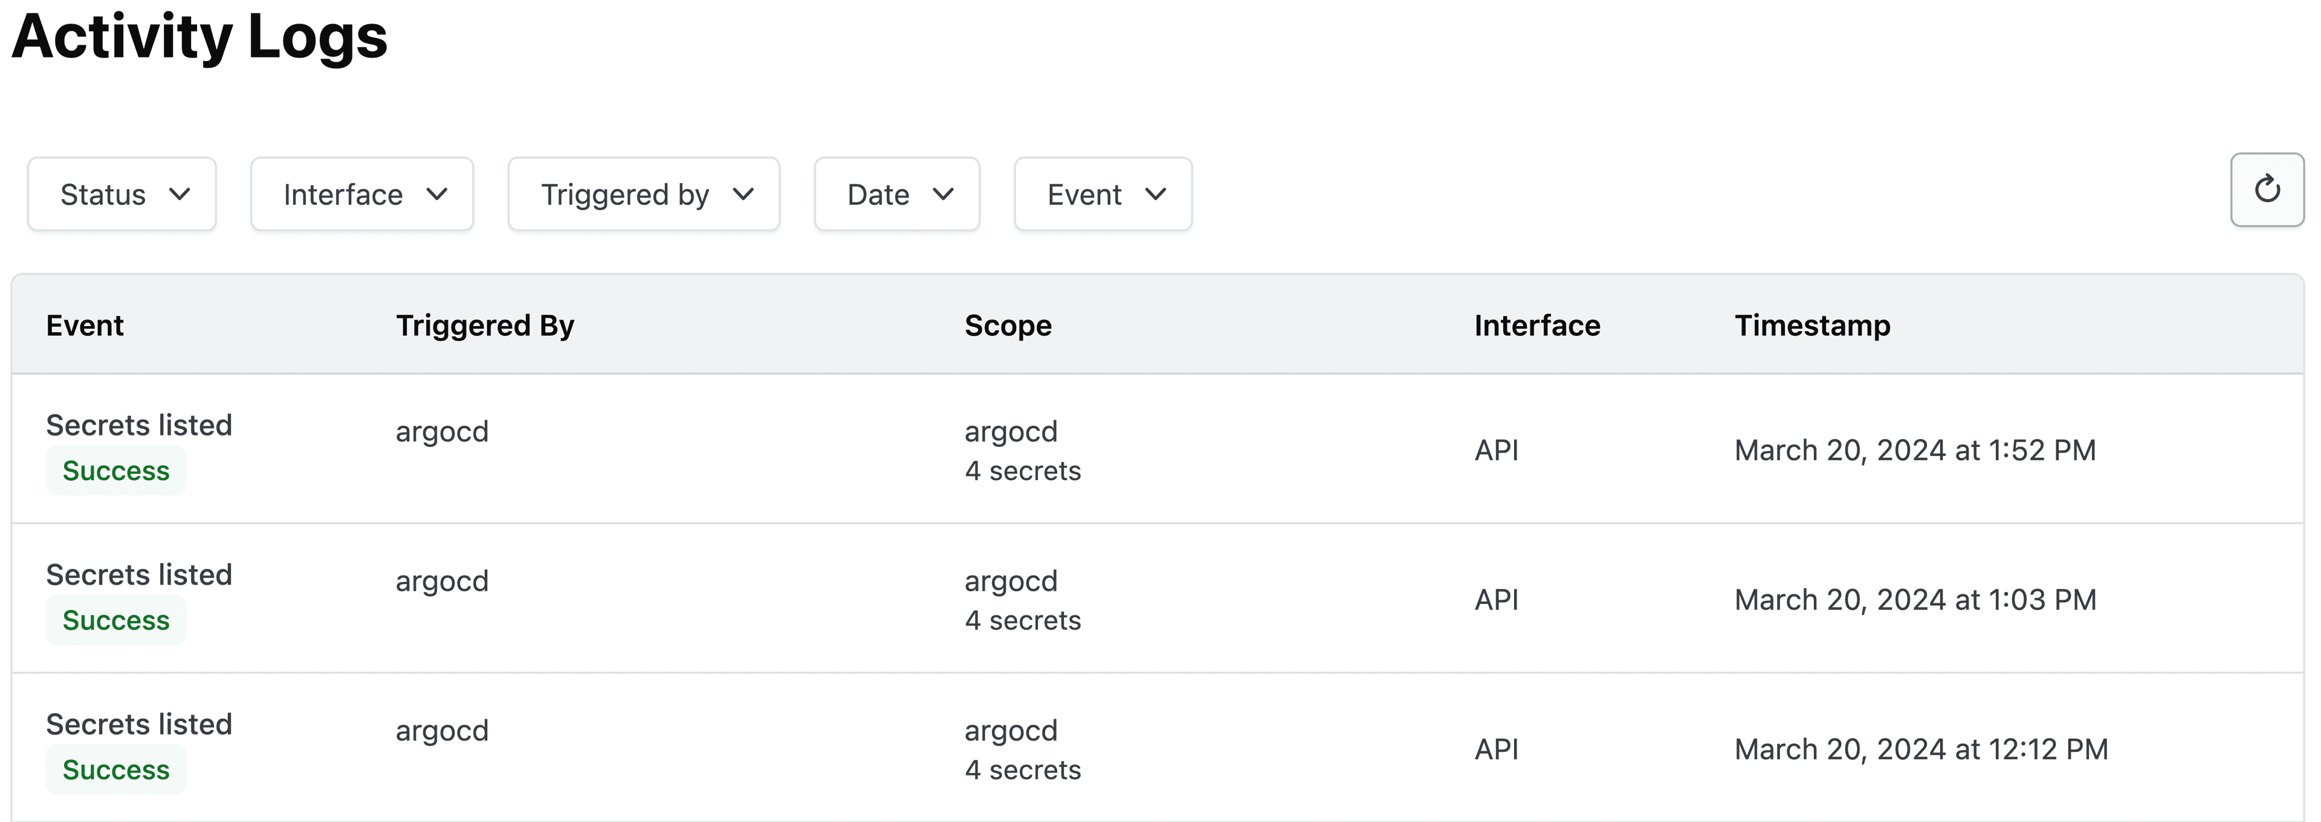Click the Triggered By column header
2321x822 pixels.
(x=485, y=325)
